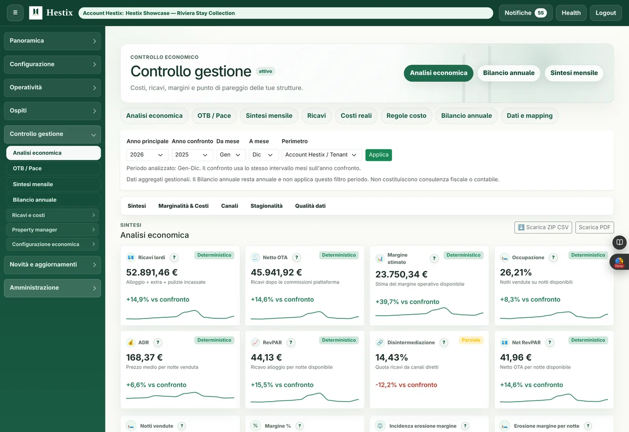Switch to Stagionalità tab

[x=266, y=206]
